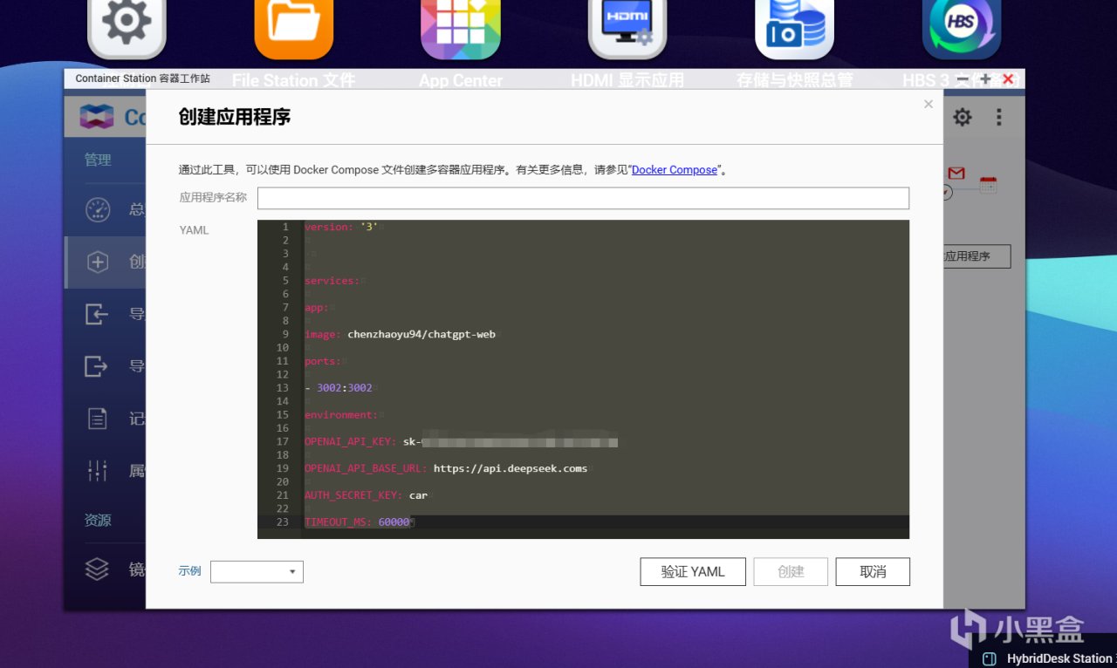1117x668 pixels.
Task: Click the 示例 example label link
Action: tap(189, 571)
